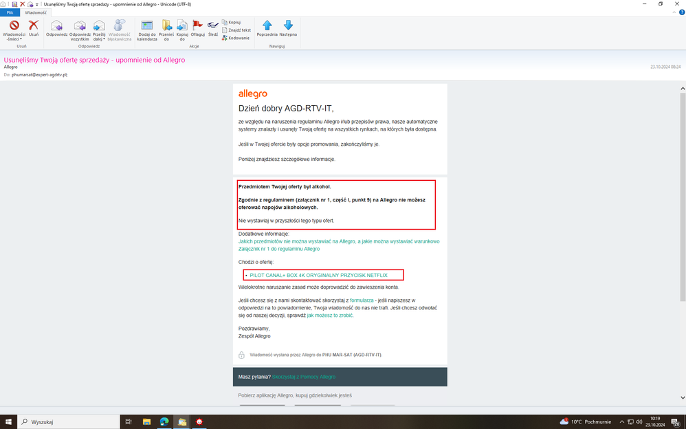Image resolution: width=686 pixels, height=429 pixels.
Task: Open the notification center with 20 badge
Action: point(676,422)
